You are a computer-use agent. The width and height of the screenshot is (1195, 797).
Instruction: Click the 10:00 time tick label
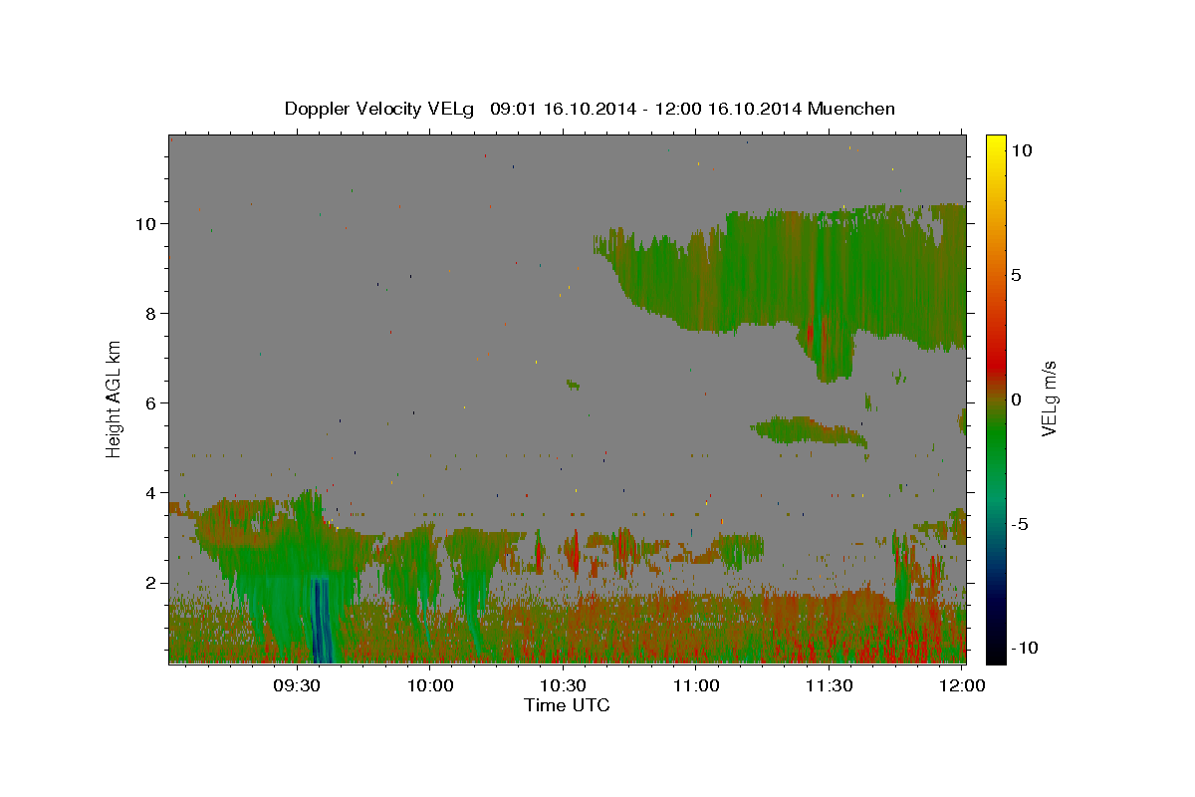tap(430, 685)
